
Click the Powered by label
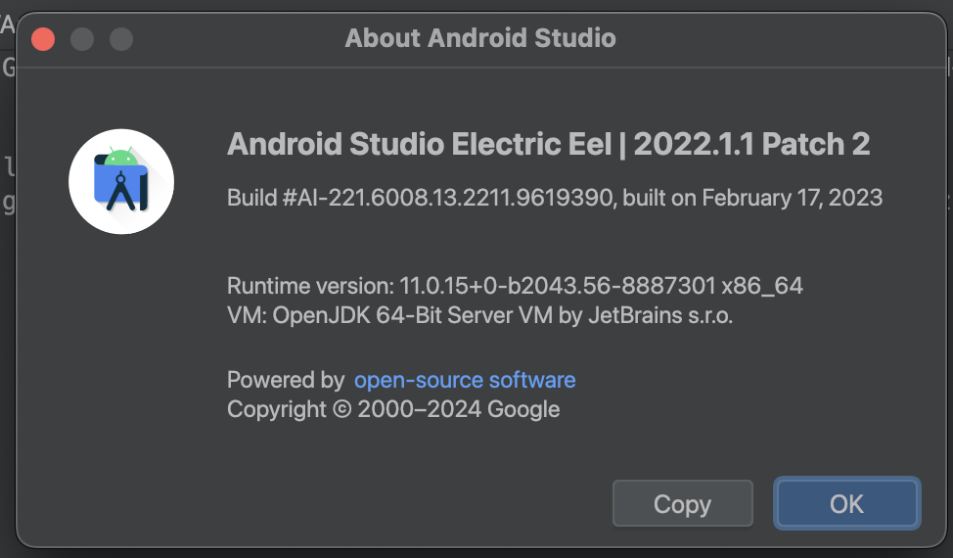(x=286, y=380)
